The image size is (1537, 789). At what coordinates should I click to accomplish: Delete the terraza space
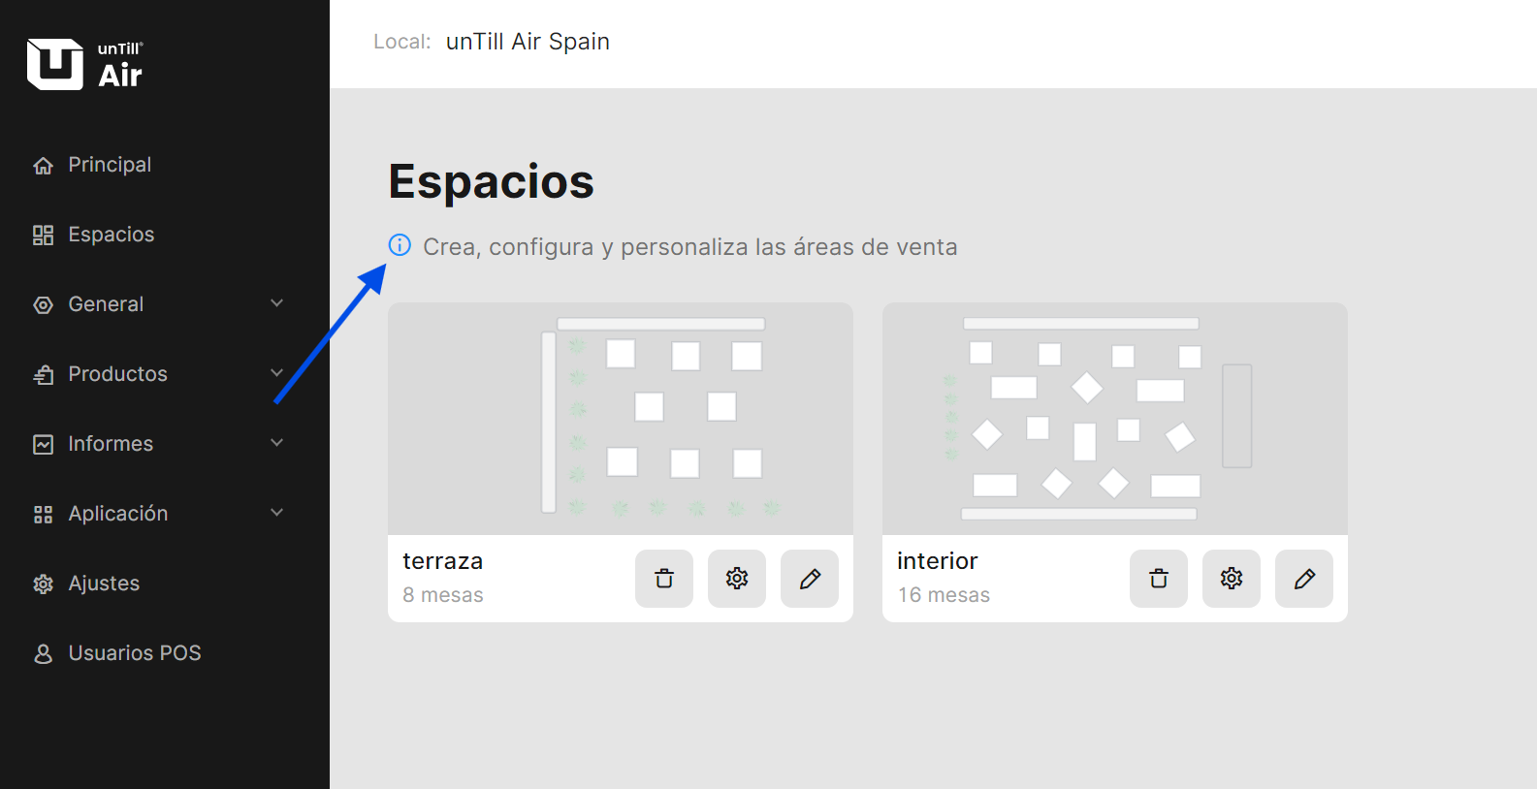coord(664,579)
